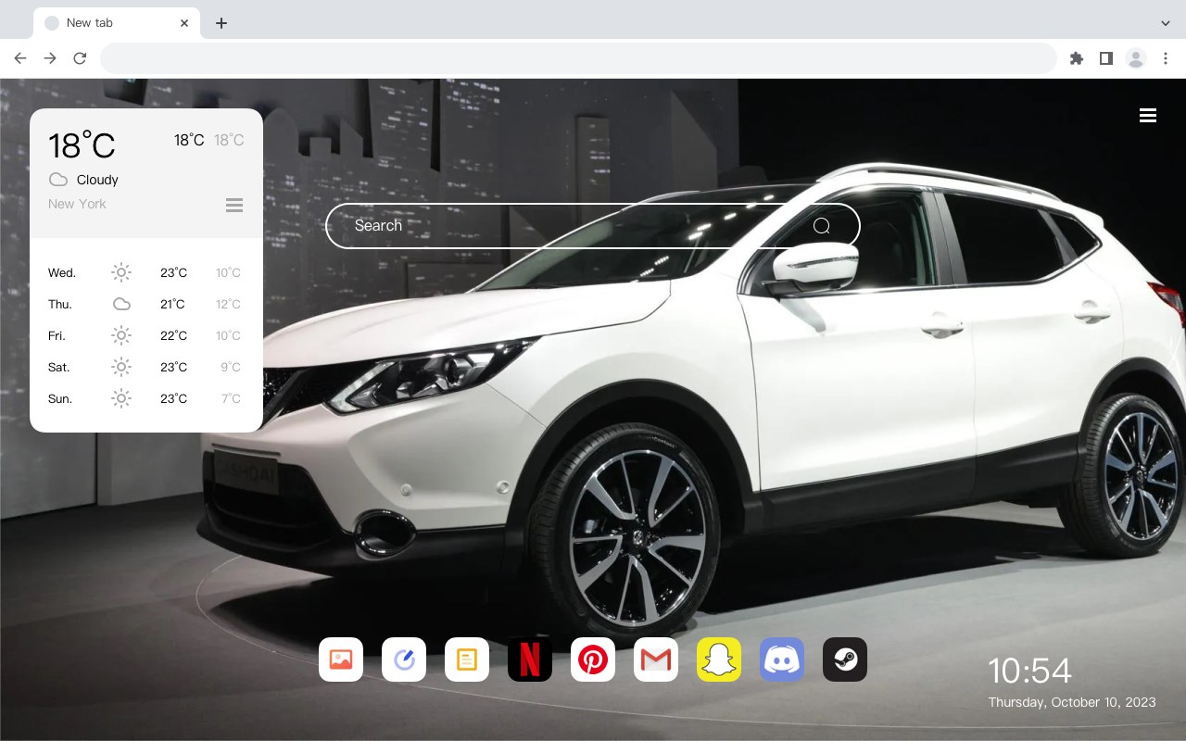Image resolution: width=1186 pixels, height=741 pixels.
Task: Click the Sat. day label
Action: pyautogui.click(x=59, y=367)
